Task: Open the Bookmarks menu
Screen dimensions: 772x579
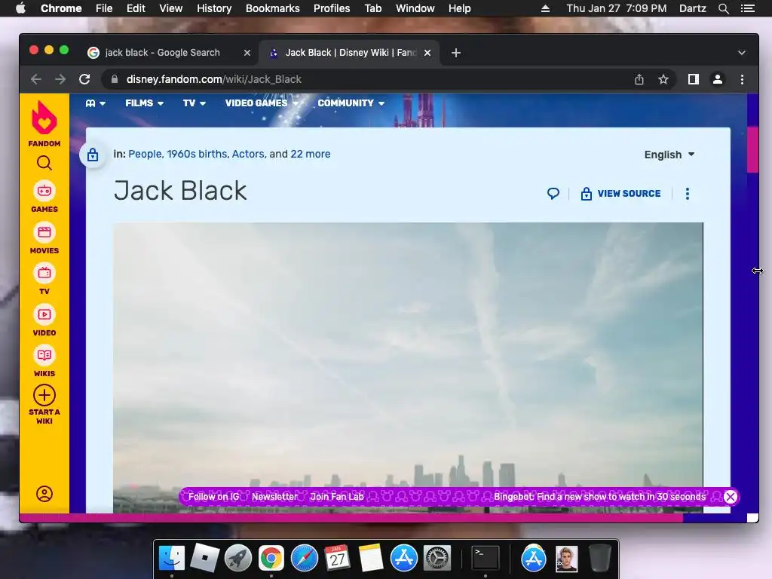Action: 273,8
